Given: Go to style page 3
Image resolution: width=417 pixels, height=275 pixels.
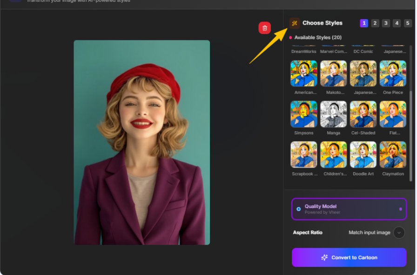Looking at the screenshot, I should (386, 23).
